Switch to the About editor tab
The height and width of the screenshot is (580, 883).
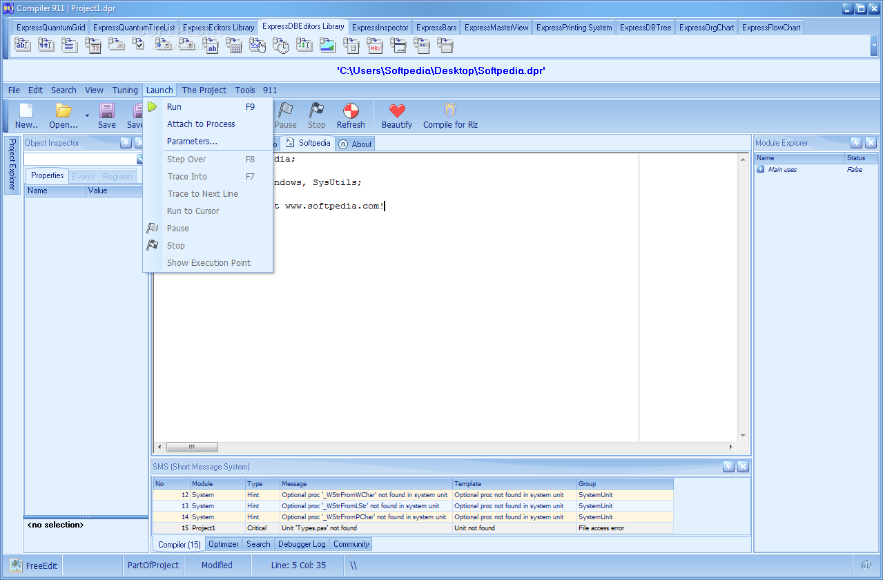tap(356, 144)
